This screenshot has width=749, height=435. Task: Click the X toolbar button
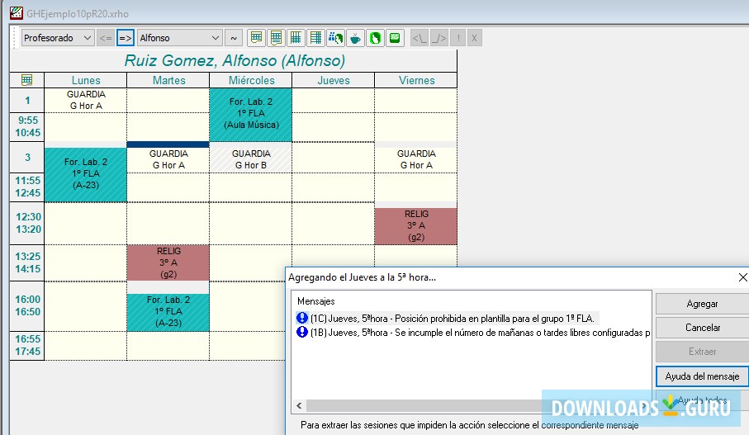(x=474, y=38)
